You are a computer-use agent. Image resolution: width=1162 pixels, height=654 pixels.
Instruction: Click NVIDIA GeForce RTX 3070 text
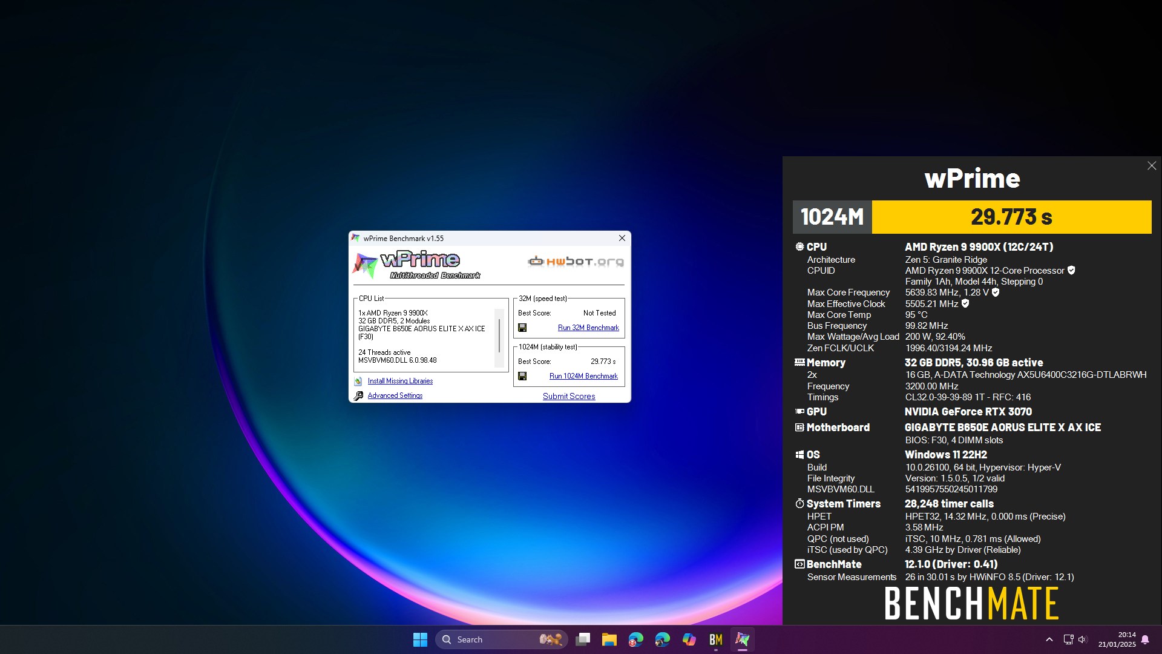(968, 411)
